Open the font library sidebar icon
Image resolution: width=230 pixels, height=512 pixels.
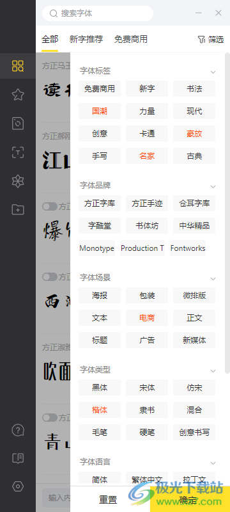coord(18,66)
